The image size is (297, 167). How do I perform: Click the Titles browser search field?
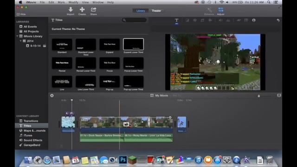[x=134, y=20]
